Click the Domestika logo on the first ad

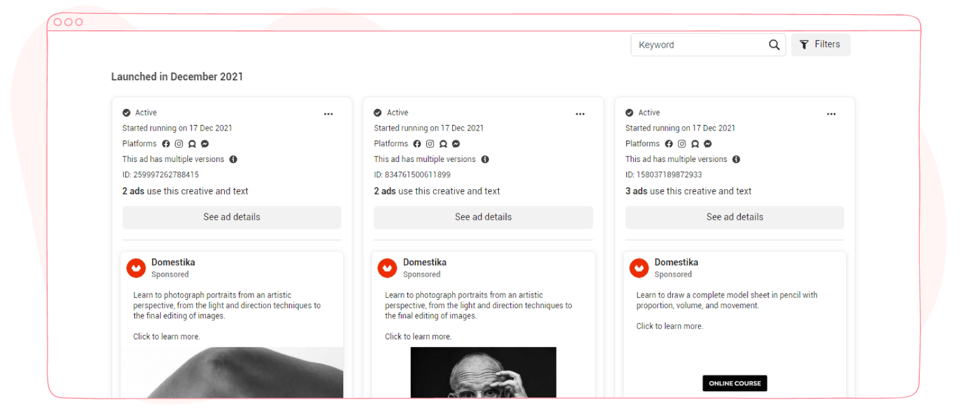(136, 268)
